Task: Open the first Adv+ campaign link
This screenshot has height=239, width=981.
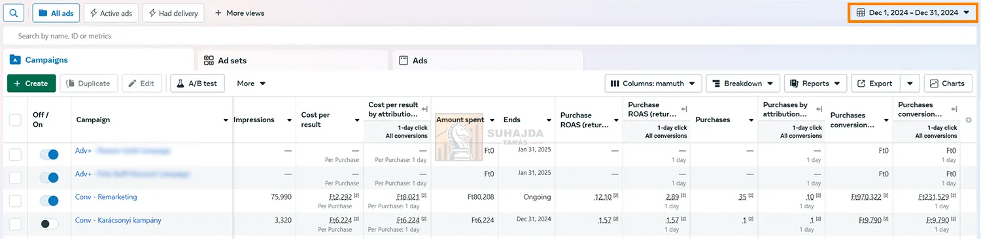Action: click(x=123, y=151)
